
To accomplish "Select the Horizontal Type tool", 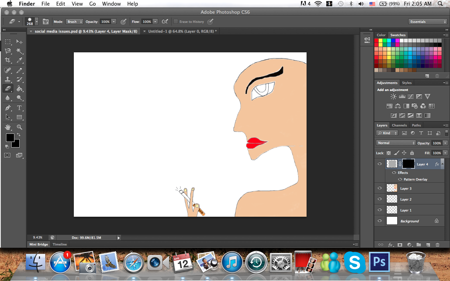I will (19, 108).
